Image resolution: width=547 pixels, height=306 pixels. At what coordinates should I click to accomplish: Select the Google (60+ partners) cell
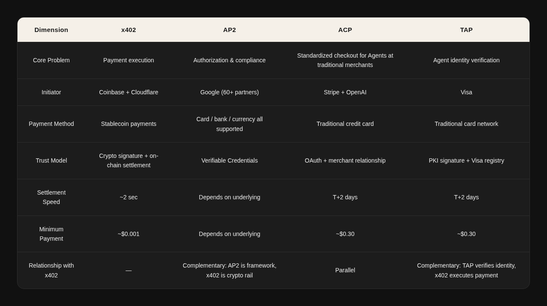(x=230, y=92)
